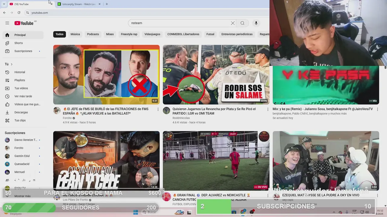Viewport: 387px width, 217px height.
Task: Clear the search box with the X
Action: pyautogui.click(x=233, y=23)
